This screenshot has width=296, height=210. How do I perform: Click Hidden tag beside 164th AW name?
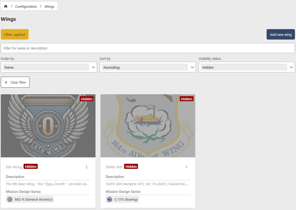pos(131,166)
